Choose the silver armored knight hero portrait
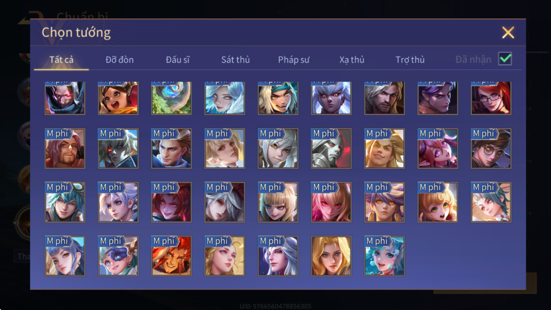The image size is (551, 310). (x=331, y=148)
